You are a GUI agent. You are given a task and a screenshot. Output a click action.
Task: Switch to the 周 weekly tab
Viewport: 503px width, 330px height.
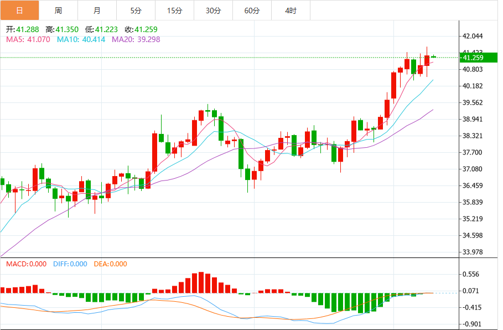[x=59, y=11]
